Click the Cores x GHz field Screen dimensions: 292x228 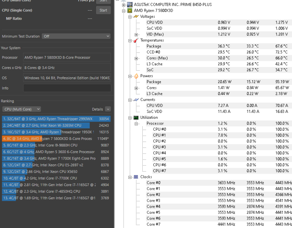pos(67,68)
